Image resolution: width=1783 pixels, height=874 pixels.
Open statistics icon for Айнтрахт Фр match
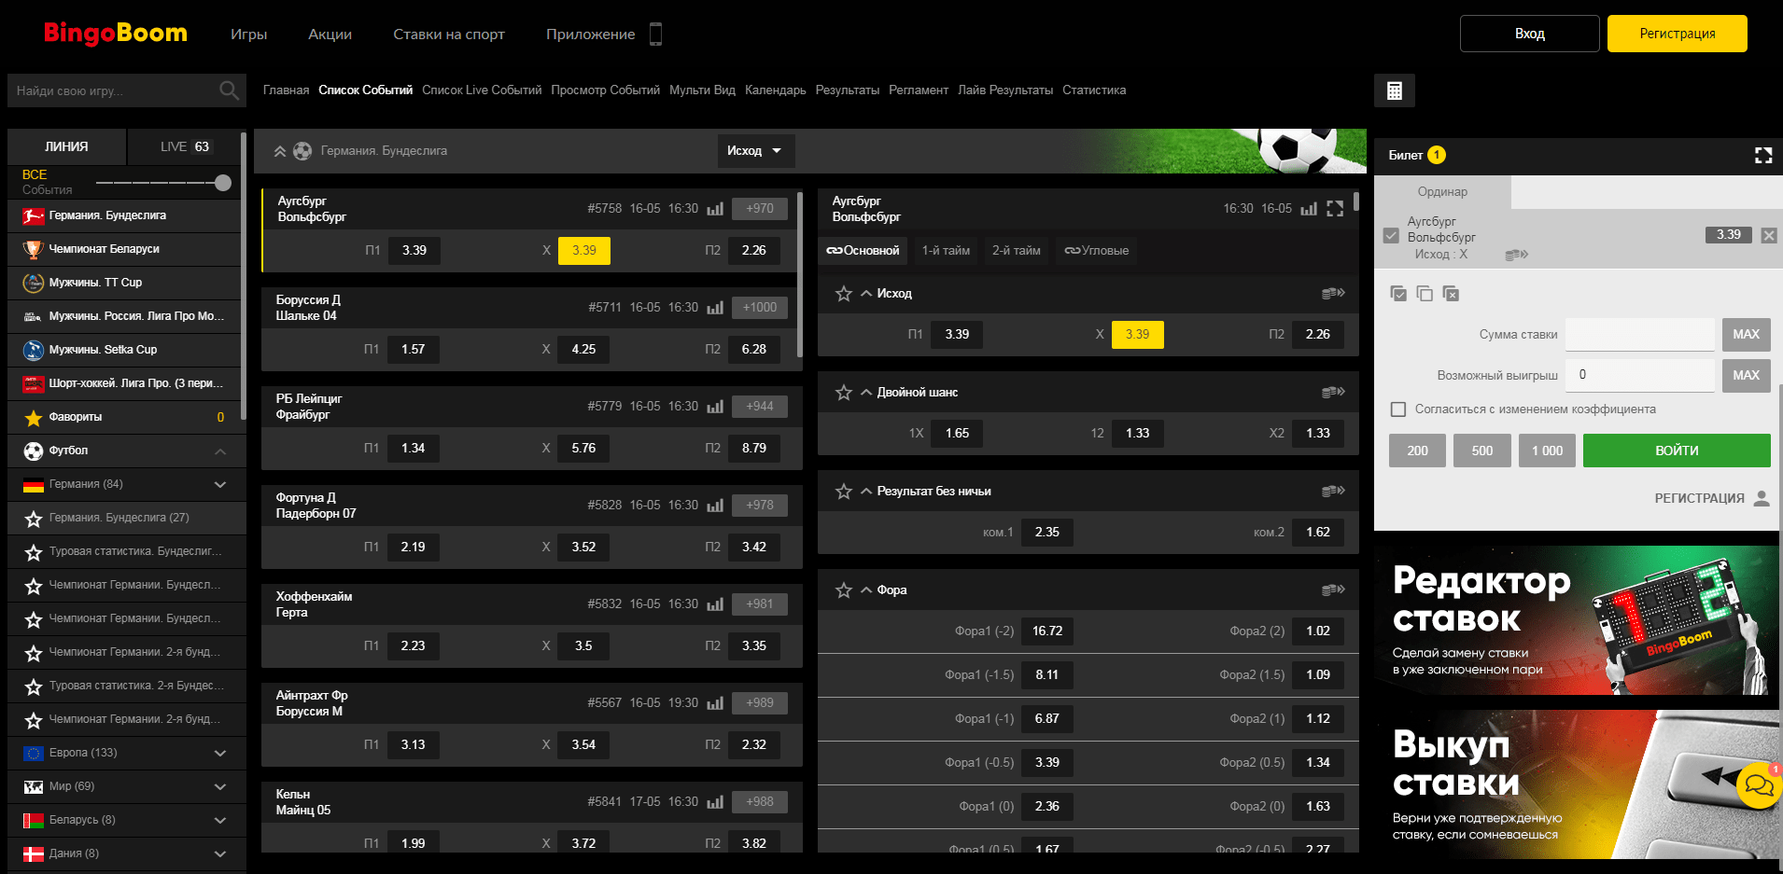coord(715,703)
